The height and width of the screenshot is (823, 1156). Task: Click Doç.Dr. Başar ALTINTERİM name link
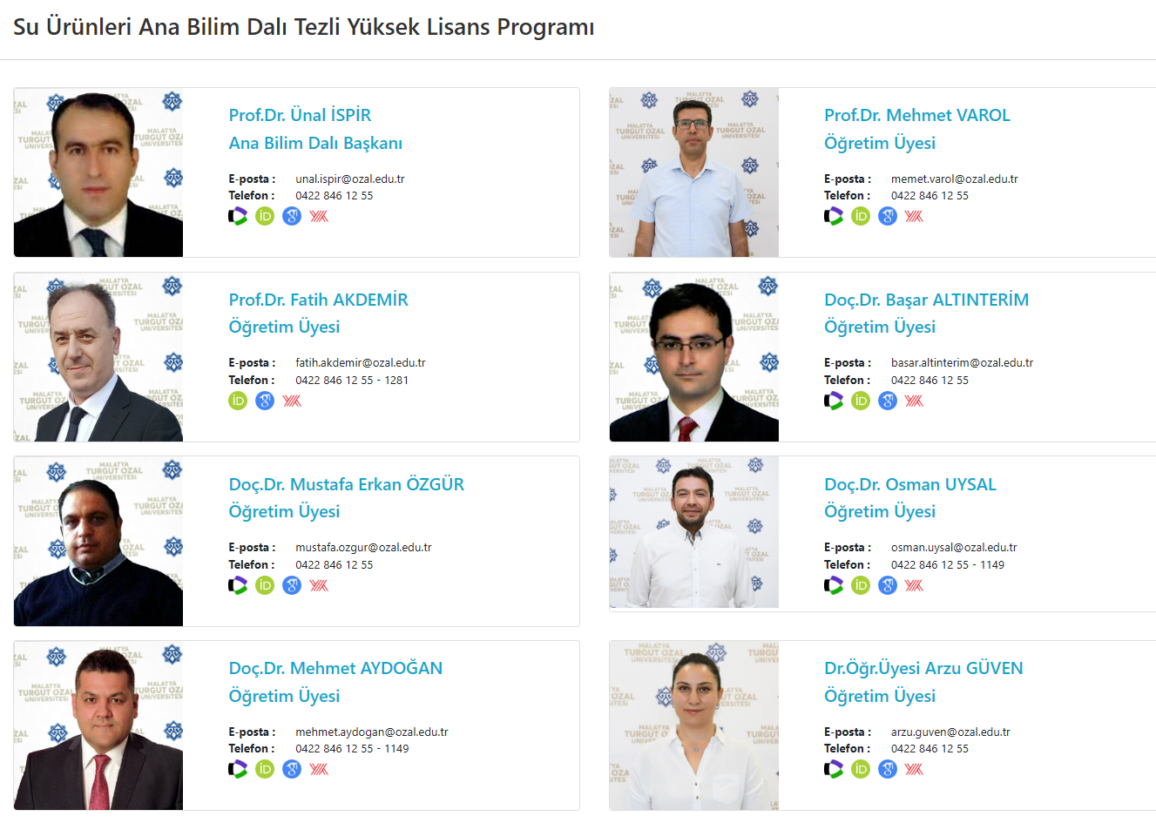click(926, 300)
